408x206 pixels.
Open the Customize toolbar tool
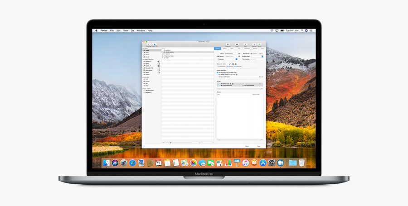coord(149,44)
